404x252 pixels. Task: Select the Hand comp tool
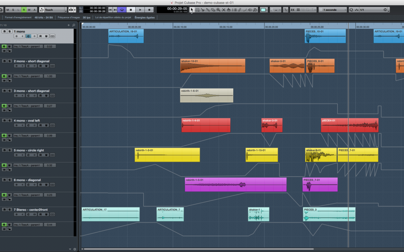tap(229, 10)
